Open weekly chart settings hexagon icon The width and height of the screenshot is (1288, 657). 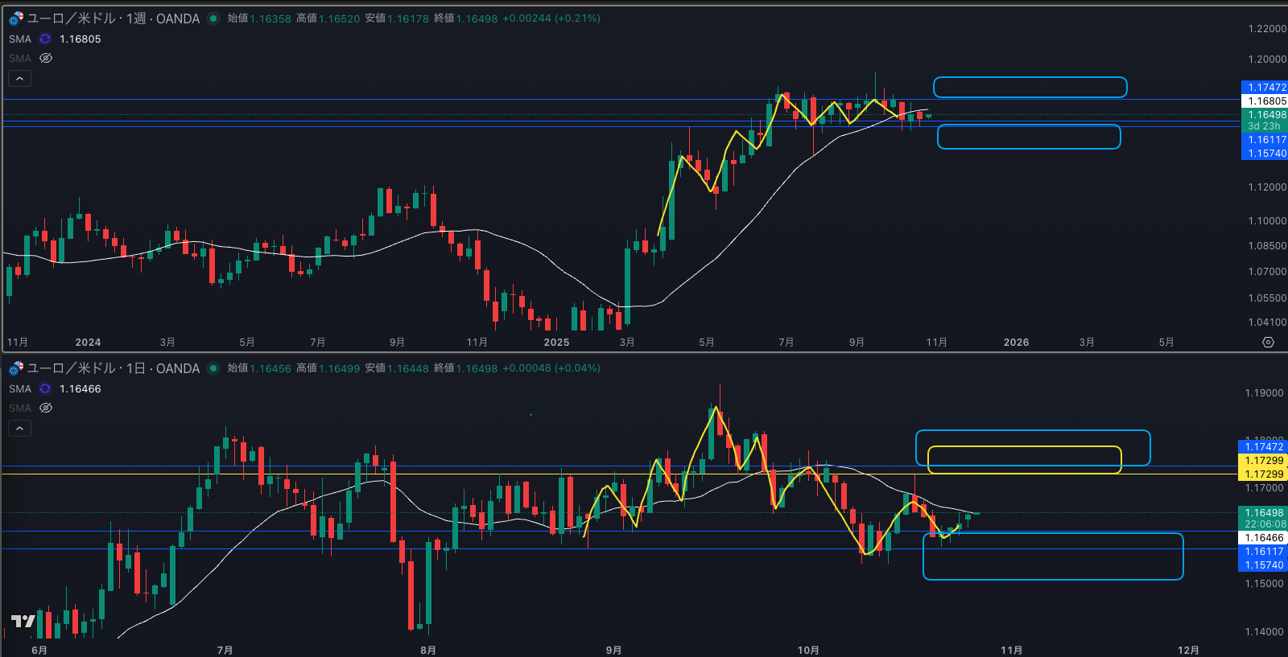[x=1268, y=343]
